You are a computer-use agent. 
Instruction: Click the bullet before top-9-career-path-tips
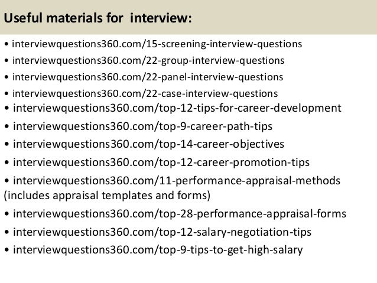6,126
